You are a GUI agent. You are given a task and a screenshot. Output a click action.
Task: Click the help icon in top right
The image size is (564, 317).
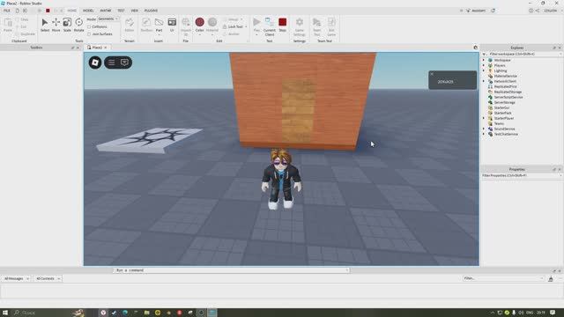point(531,11)
